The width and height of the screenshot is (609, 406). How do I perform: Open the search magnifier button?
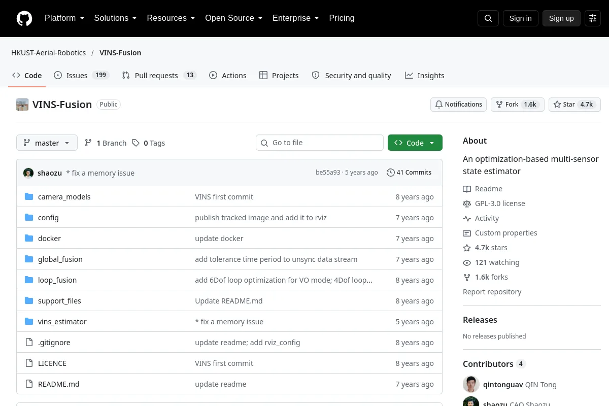[x=488, y=18]
